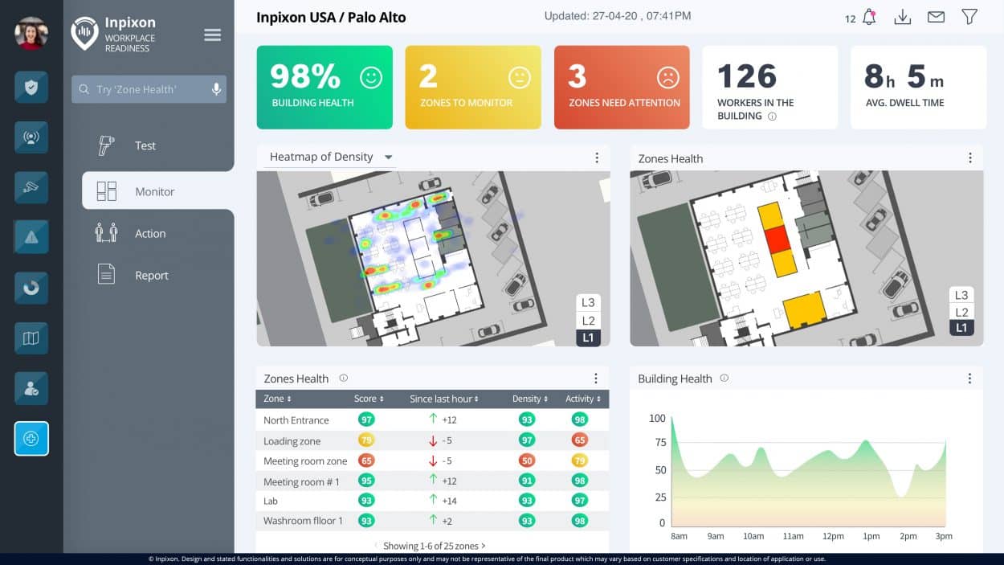The image size is (1004, 565).
Task: Click the info icon beside Workers in the Building
Action: (773, 117)
